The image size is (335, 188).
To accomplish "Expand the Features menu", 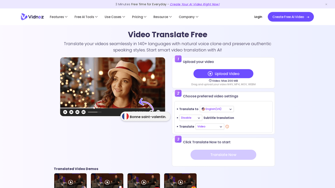I will tap(59, 17).
